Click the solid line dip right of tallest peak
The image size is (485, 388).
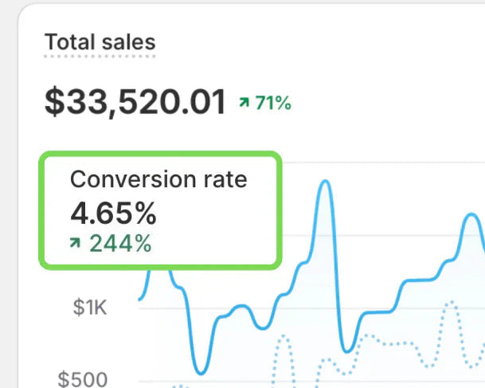346,350
